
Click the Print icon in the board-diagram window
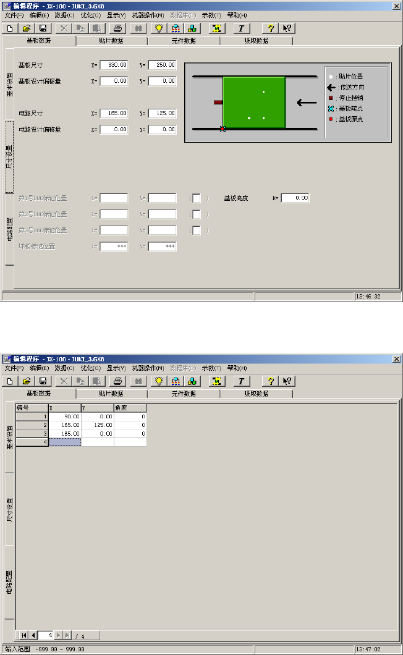[117, 28]
